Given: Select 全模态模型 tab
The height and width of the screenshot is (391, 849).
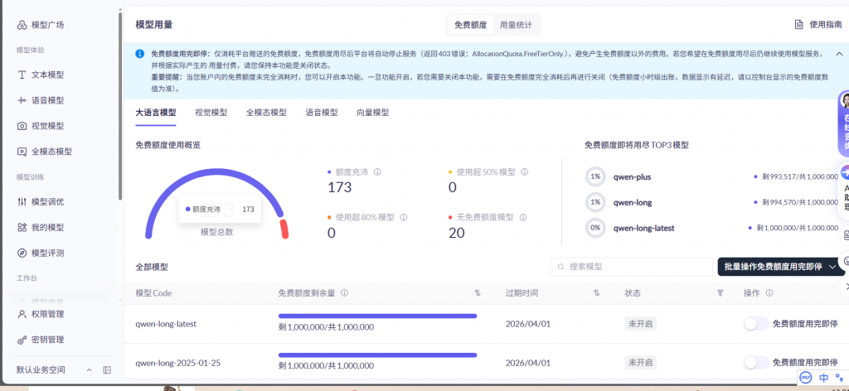Looking at the screenshot, I should (x=266, y=113).
